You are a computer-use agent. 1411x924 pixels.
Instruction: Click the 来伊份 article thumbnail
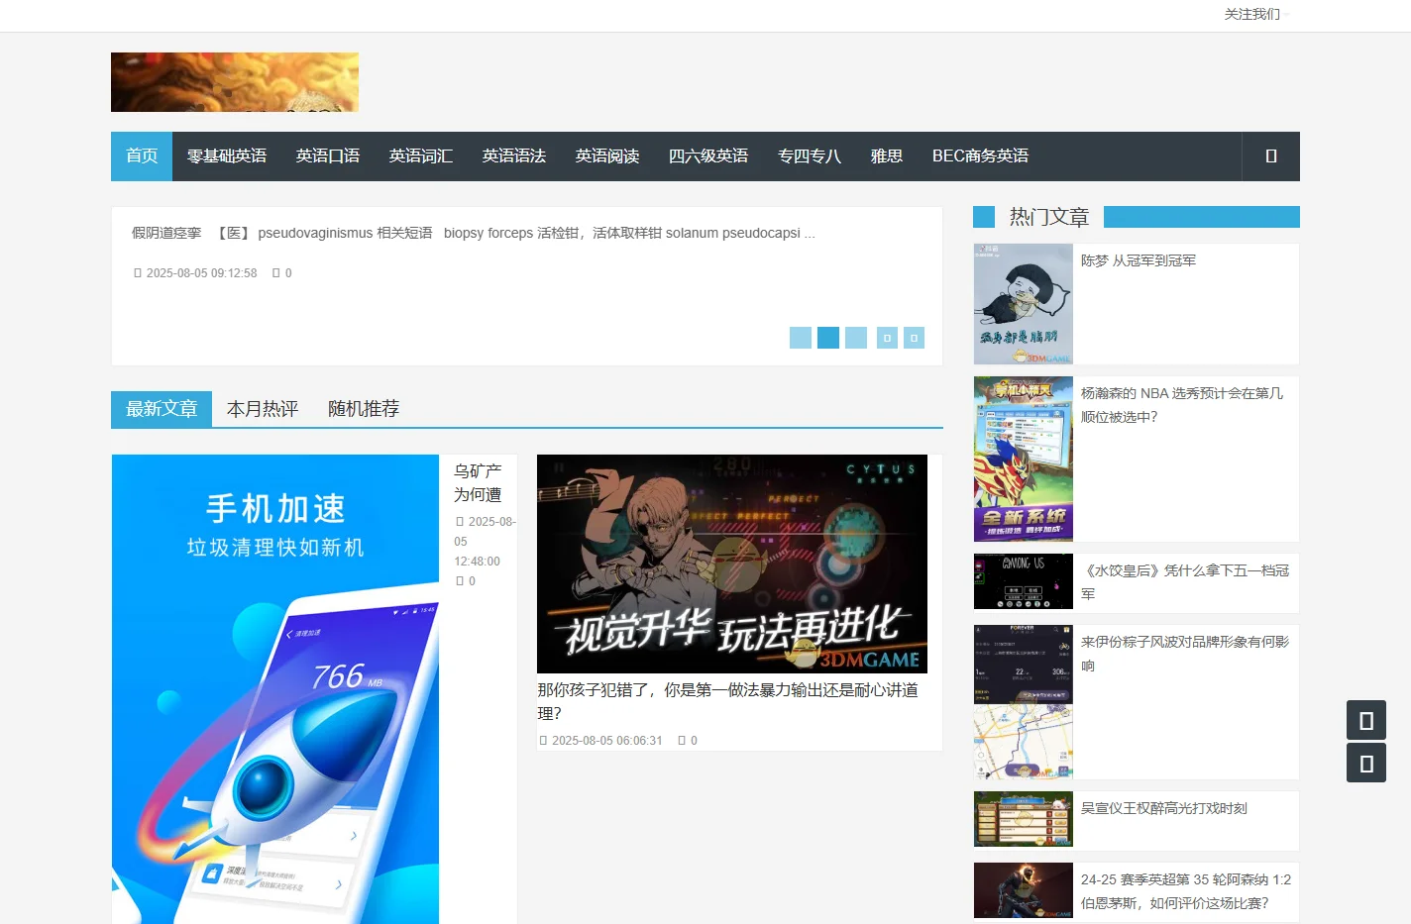pos(1024,702)
